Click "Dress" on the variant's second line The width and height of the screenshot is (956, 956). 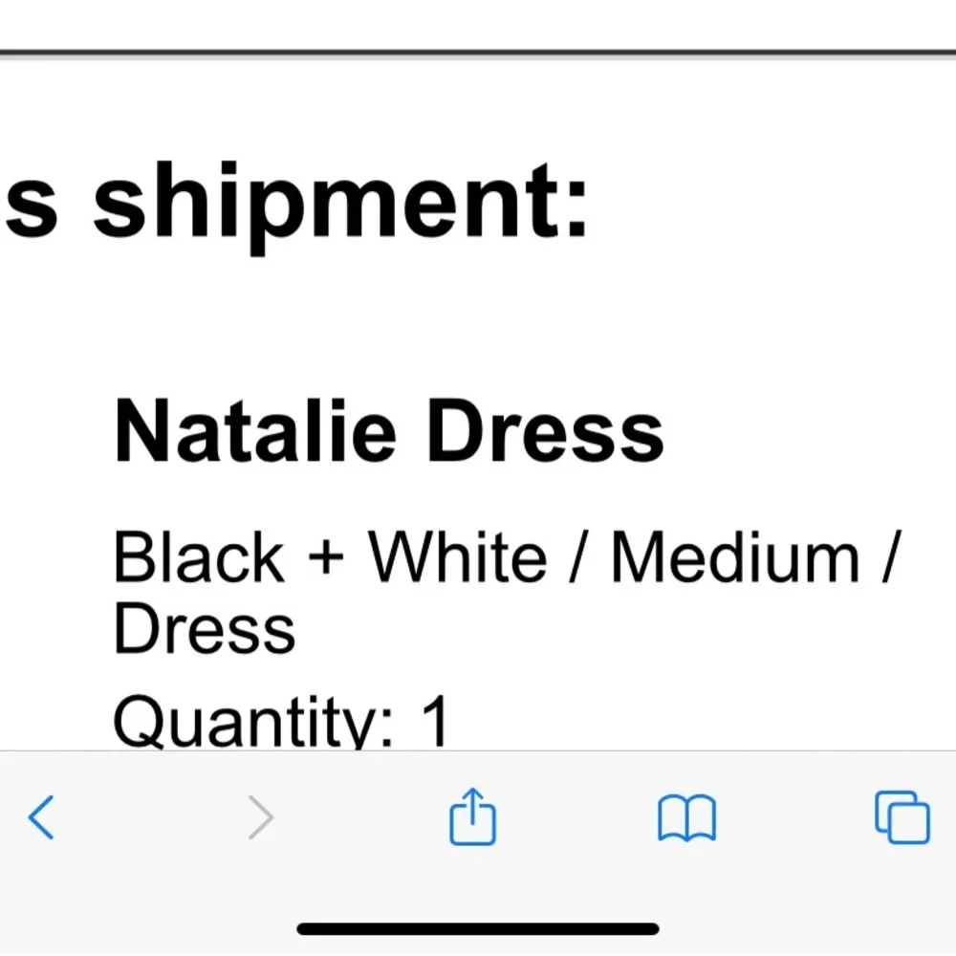point(205,629)
